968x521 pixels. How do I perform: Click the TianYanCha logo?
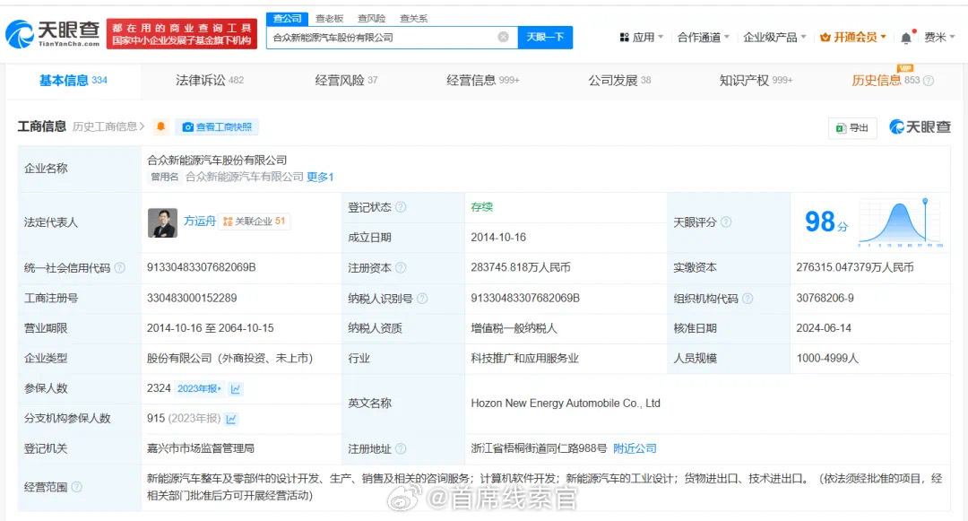[x=53, y=34]
